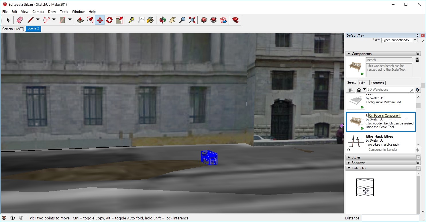
Task: Open Shape tool variants dropdown arrow
Action: pyautogui.click(x=70, y=20)
